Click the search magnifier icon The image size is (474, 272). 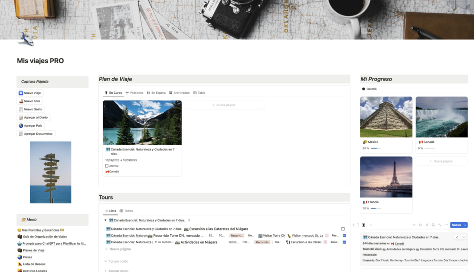click(433, 225)
